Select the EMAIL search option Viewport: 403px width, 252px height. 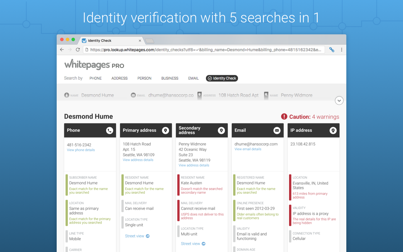193,78
